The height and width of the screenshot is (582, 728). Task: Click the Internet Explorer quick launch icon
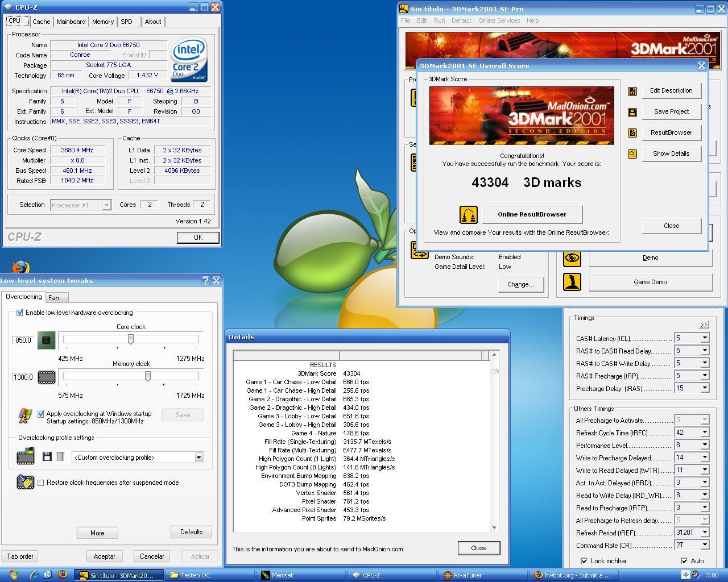[x=34, y=575]
